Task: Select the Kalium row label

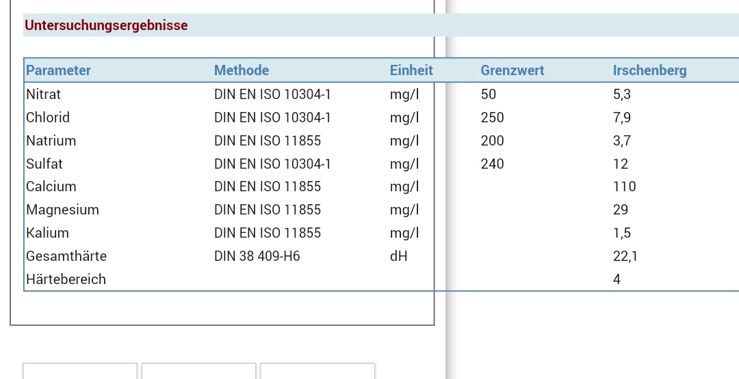Action: coord(47,233)
